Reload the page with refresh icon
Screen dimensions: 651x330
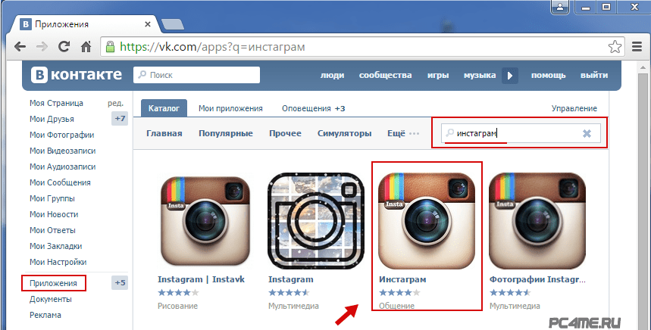pos(64,46)
